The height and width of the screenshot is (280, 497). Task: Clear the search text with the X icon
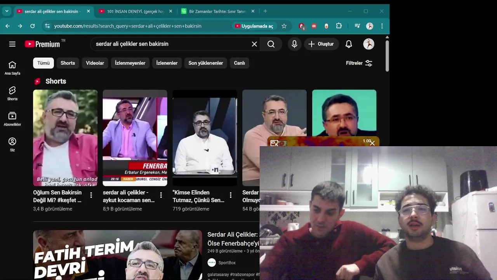254,44
